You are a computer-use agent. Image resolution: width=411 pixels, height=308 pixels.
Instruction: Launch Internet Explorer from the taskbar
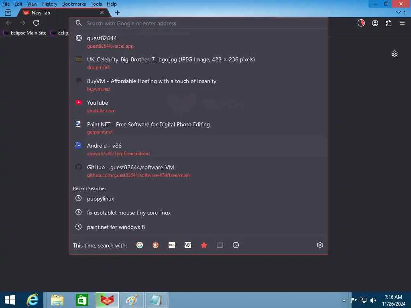pos(33,300)
